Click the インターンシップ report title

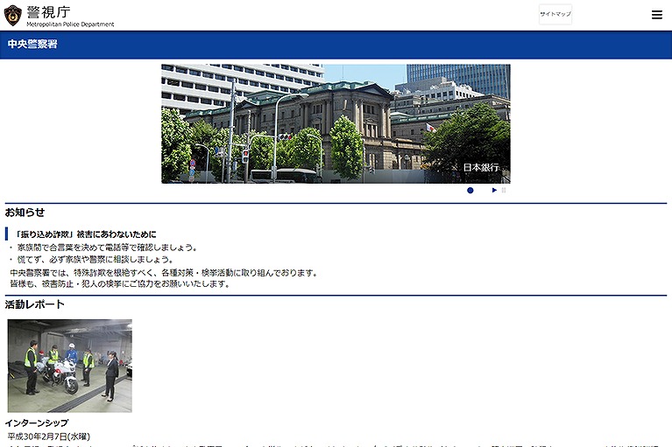point(37,423)
